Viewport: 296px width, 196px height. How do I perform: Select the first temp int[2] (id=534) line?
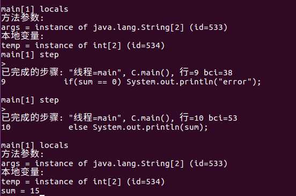tap(83, 45)
